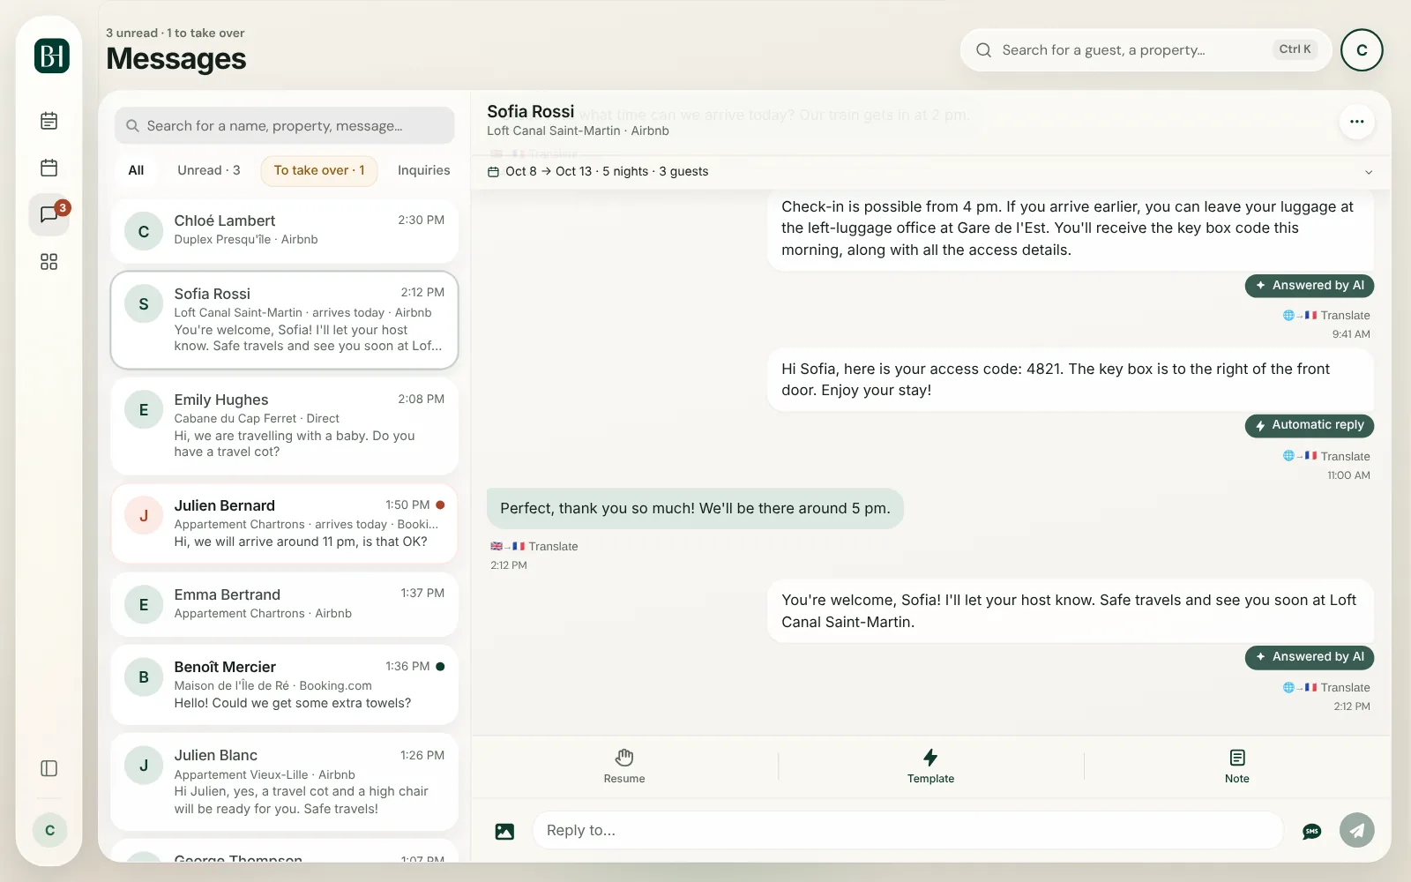
Task: Click the Automatic reply badge
Action: [1310, 425]
